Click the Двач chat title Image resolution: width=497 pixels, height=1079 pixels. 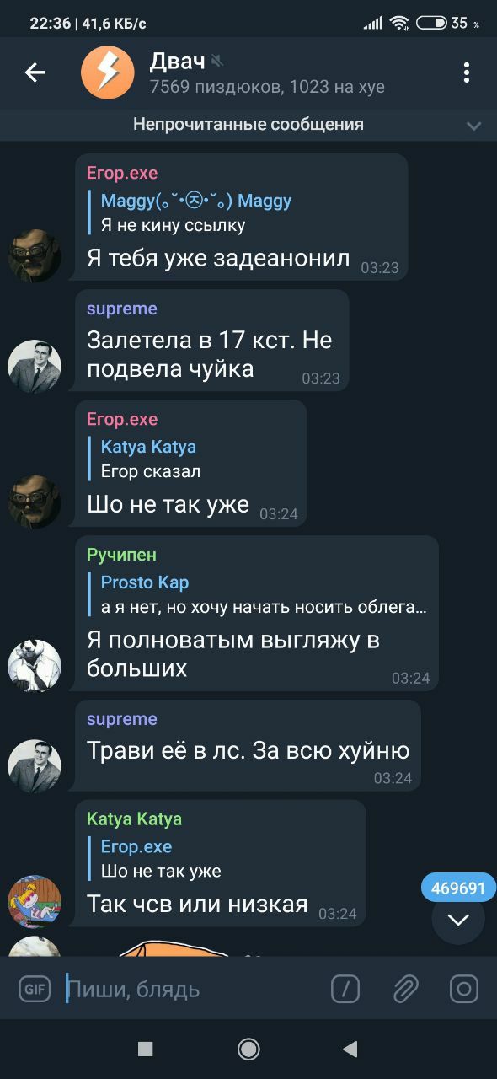pyautogui.click(x=177, y=62)
